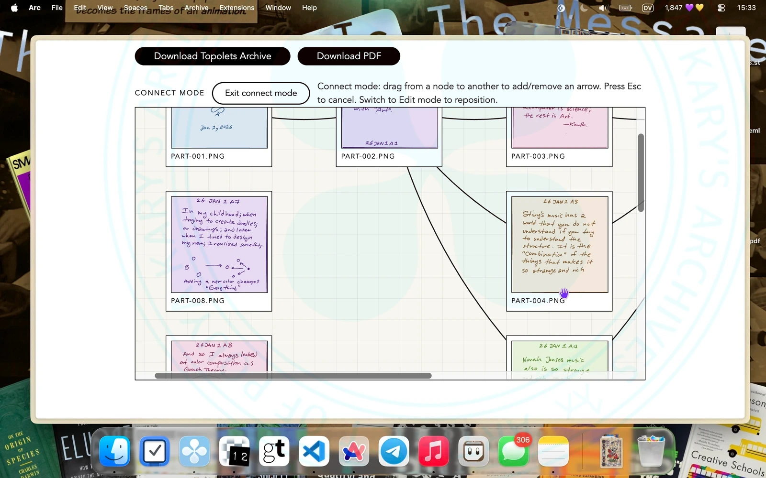The image size is (766, 478).
Task: Click the volume icon in the menu bar
Action: [603, 8]
